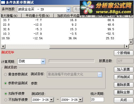Screen dimensions: 134x104
Task: Select the cell showing -52.5
Action: click(110, 34)
